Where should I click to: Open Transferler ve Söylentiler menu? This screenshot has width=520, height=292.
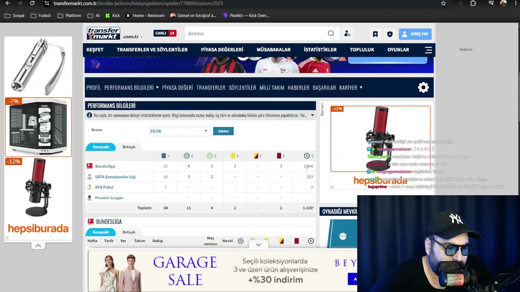point(152,50)
